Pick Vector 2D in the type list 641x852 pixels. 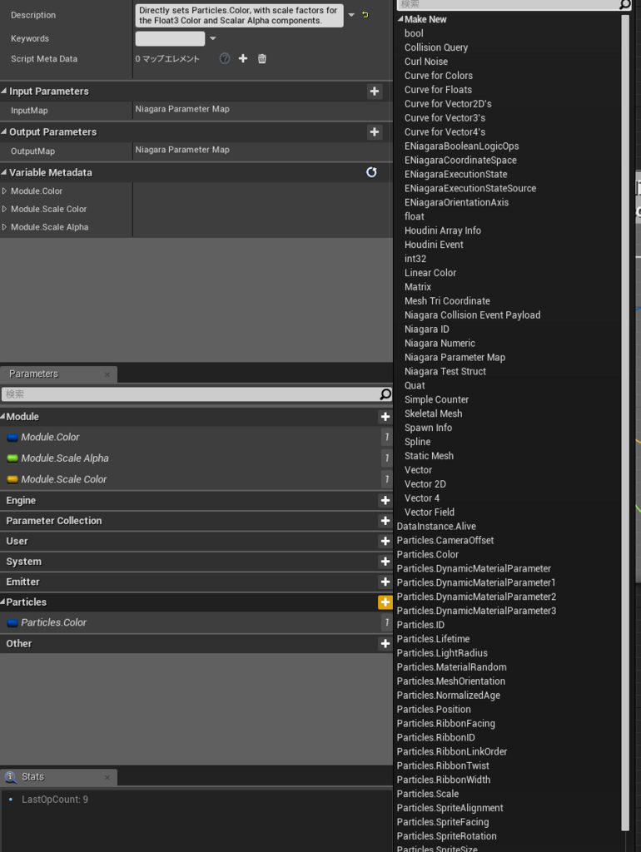tap(425, 484)
